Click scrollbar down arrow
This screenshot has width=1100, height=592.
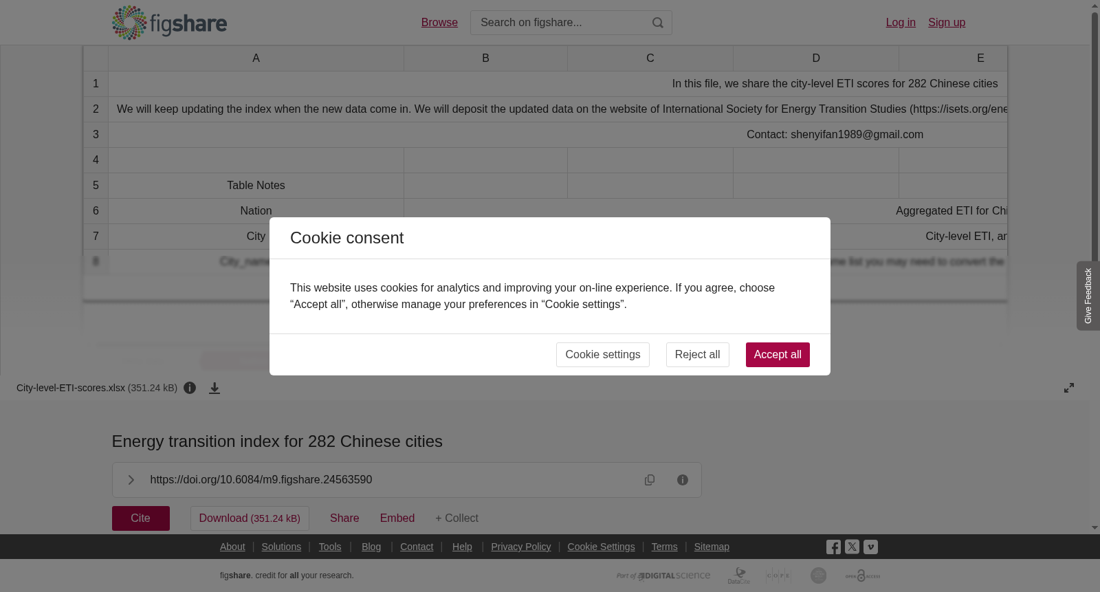[x=1095, y=528]
